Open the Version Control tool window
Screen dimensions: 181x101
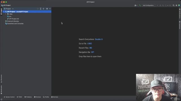click(9, 97)
